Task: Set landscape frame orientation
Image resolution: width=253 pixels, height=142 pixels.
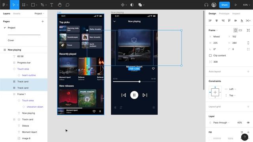Action: tap(240, 30)
